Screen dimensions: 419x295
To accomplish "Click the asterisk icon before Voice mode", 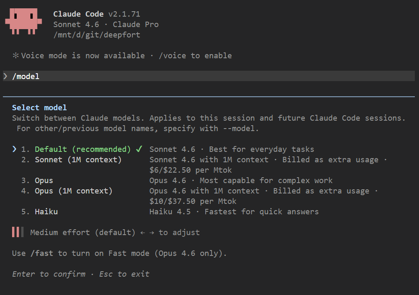I will pyautogui.click(x=16, y=56).
